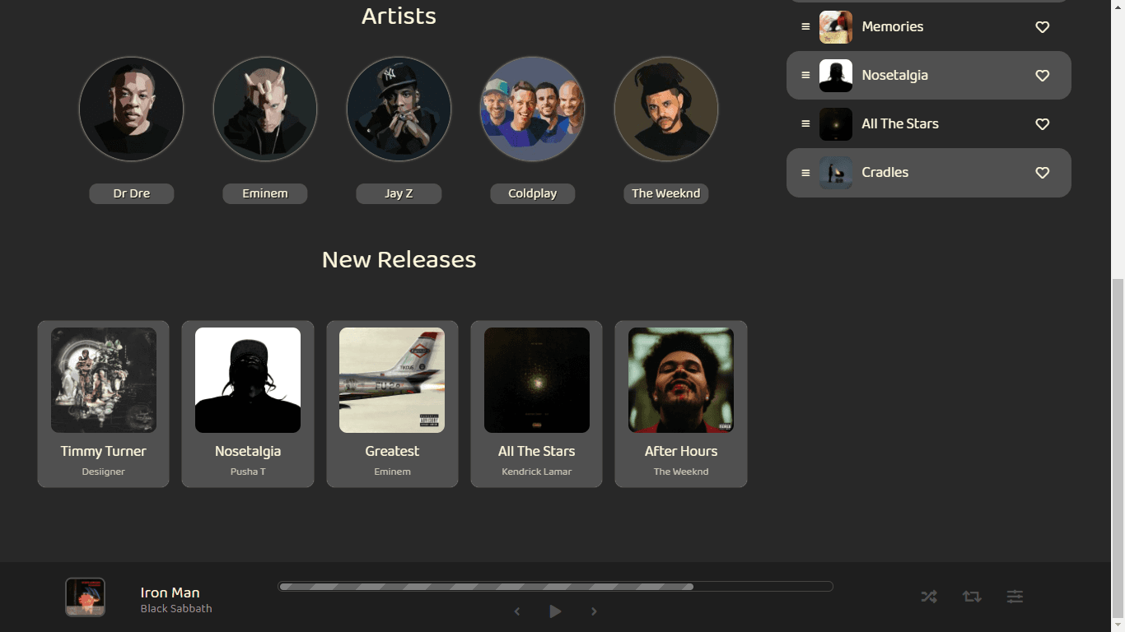Open the Greatest release cover with the airplane
Viewport: 1125px width, 632px height.
pos(392,380)
